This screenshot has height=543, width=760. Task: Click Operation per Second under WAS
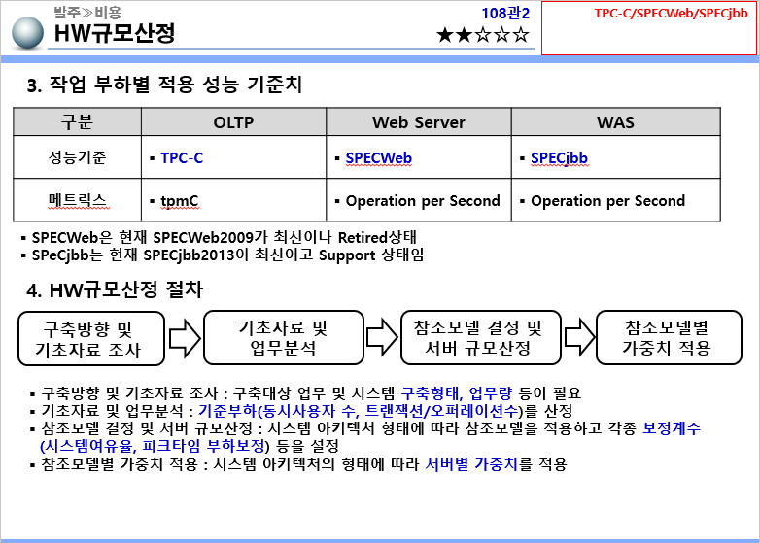(x=607, y=200)
